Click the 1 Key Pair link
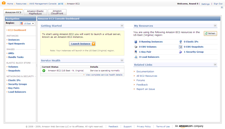Viewport: 225px width, 129px height. [145, 52]
